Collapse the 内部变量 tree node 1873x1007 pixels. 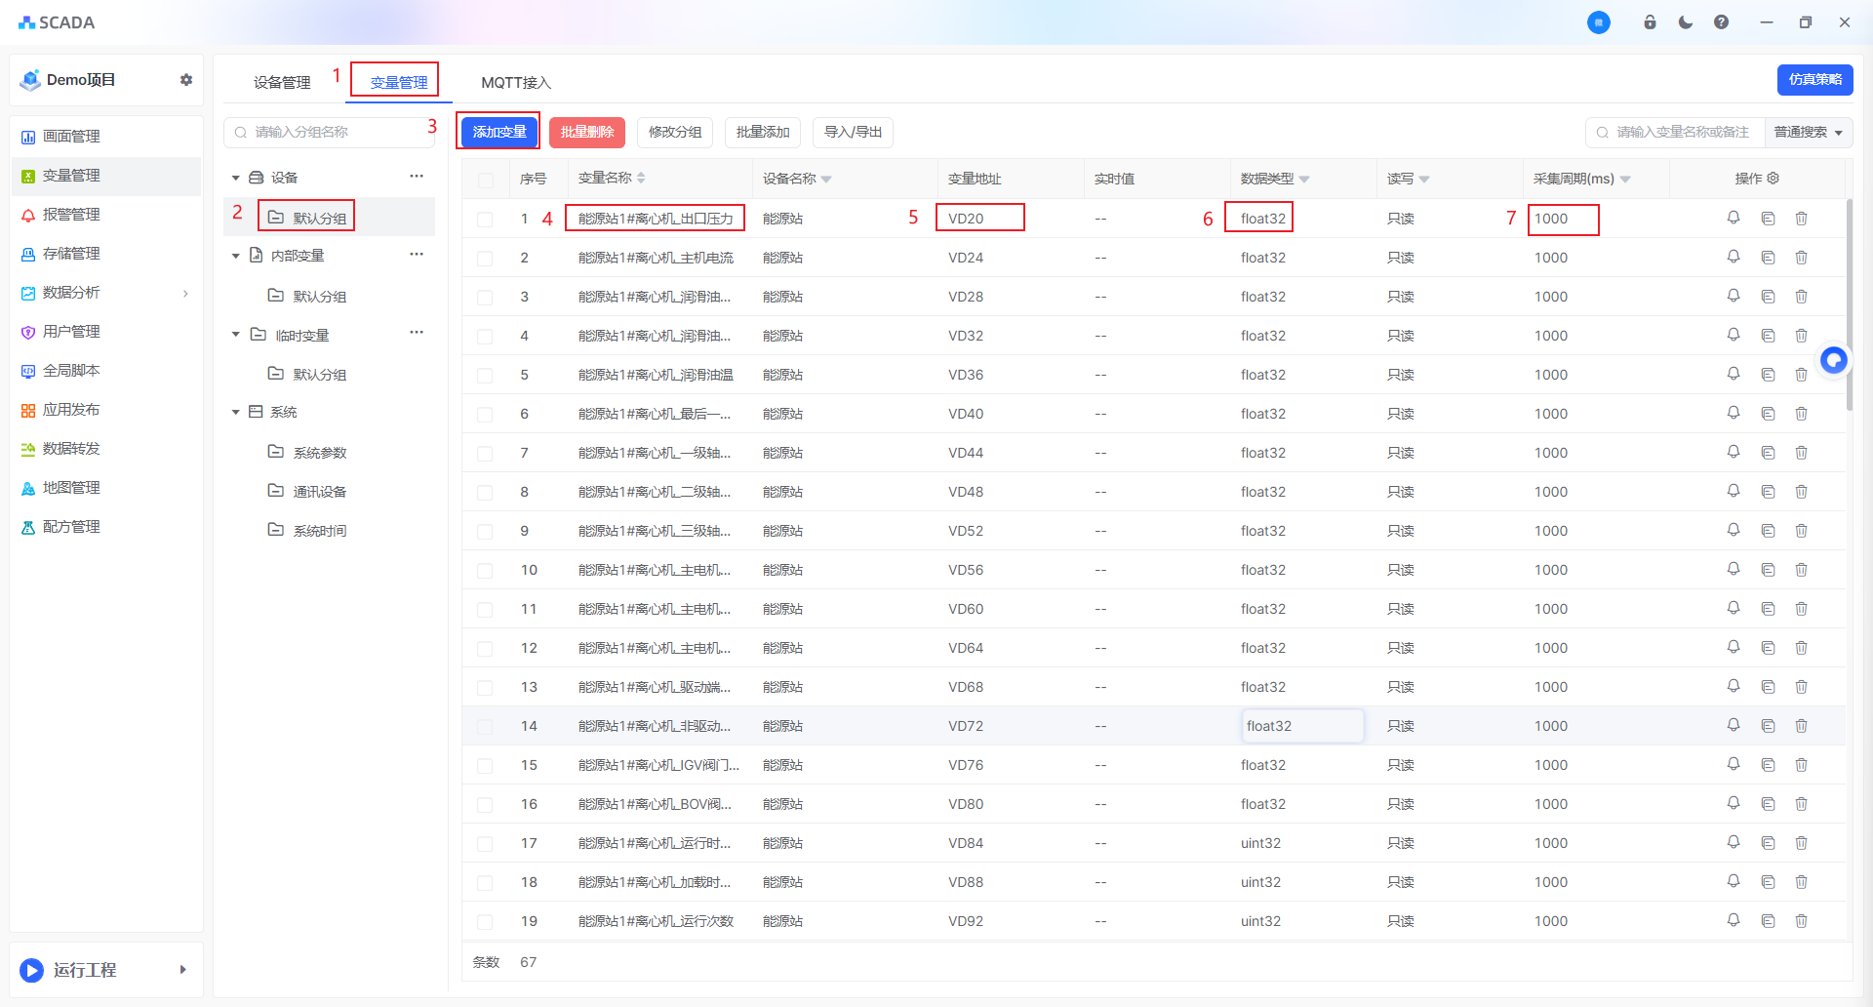(x=236, y=256)
